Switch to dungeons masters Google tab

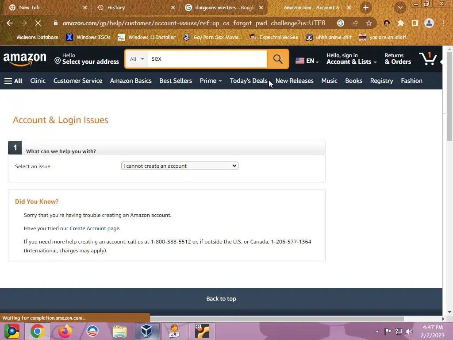224,8
